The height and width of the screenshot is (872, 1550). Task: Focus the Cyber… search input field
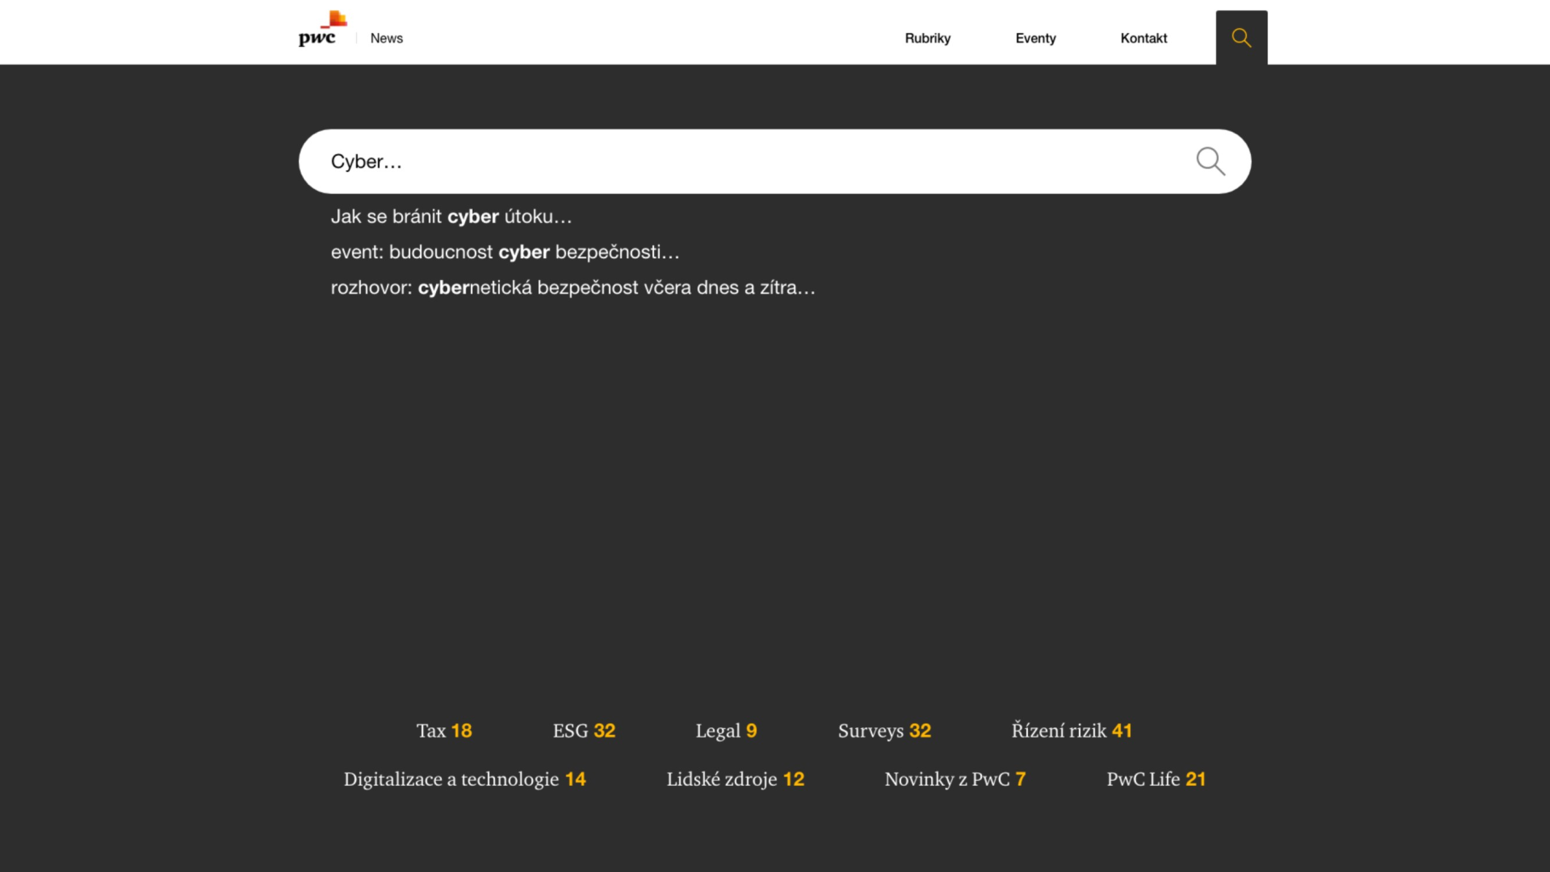point(774,161)
